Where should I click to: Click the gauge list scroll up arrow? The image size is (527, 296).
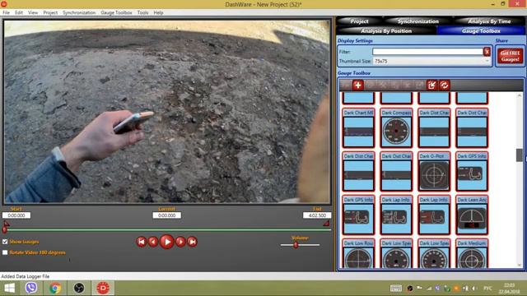pos(520,96)
